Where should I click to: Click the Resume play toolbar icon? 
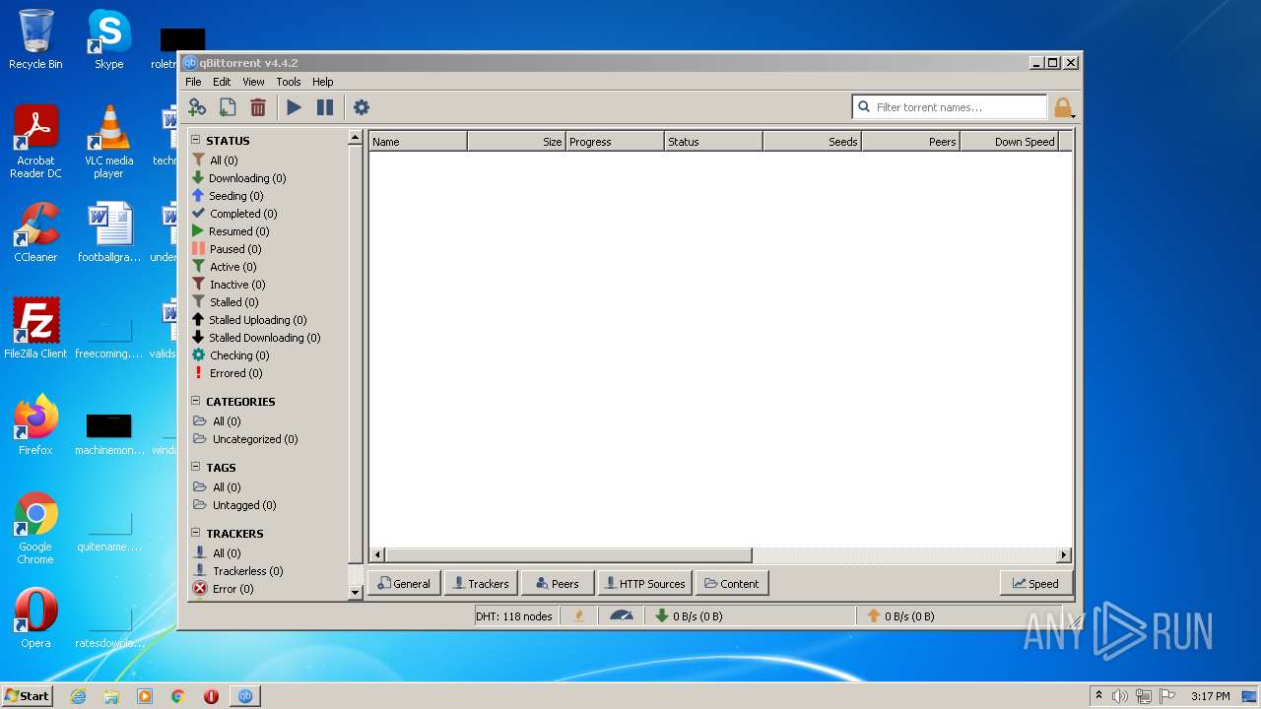tap(294, 107)
